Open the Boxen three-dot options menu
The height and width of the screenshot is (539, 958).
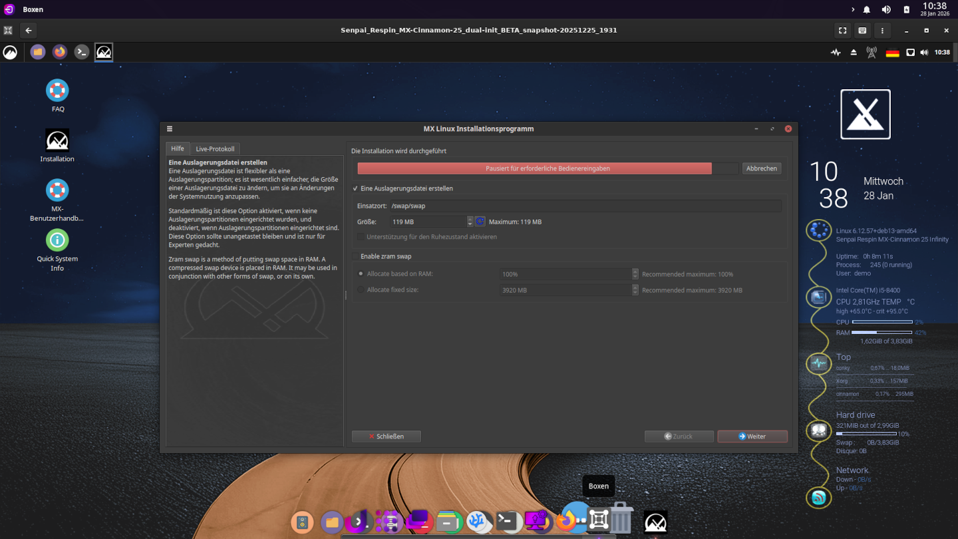click(882, 31)
